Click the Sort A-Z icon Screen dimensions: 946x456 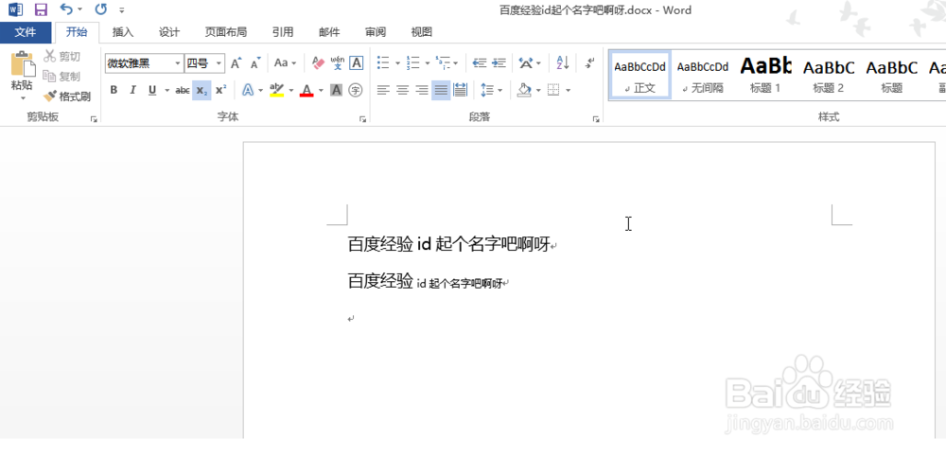click(x=562, y=62)
